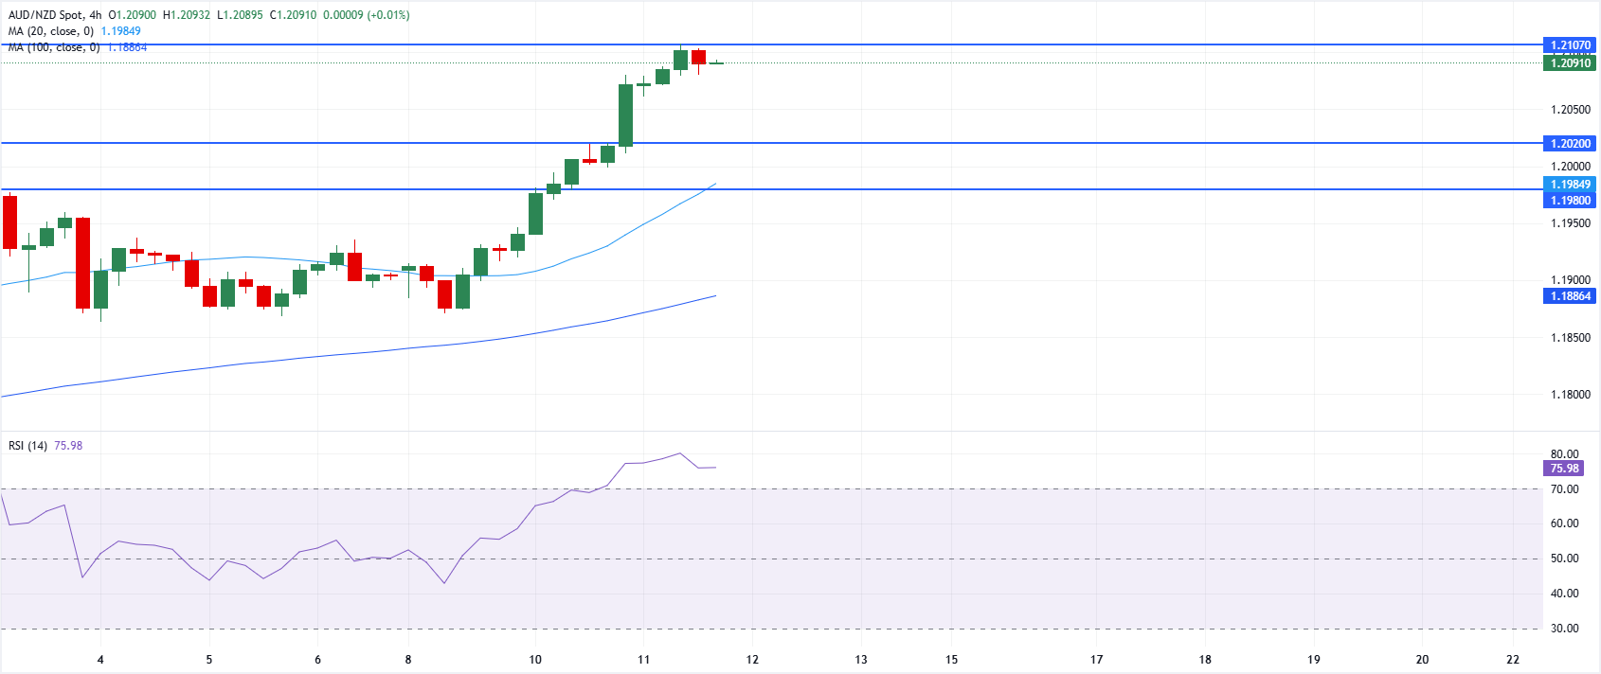Click the 4h timeframe label in the title

pos(95,15)
